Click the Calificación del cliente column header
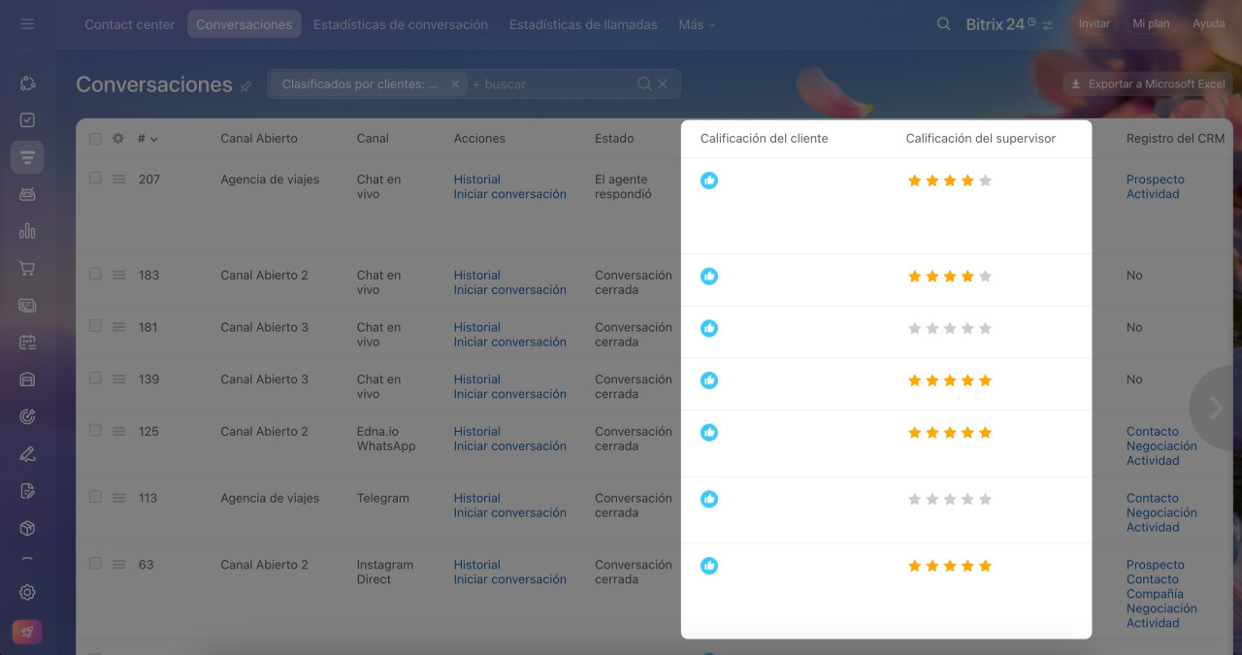Image resolution: width=1242 pixels, height=655 pixels. pos(765,139)
